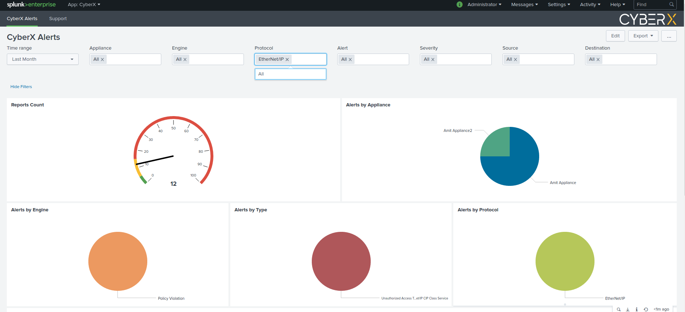This screenshot has height=312, width=685.
Task: Click the green EtherNet/IP protocol pie
Action: [x=565, y=261]
